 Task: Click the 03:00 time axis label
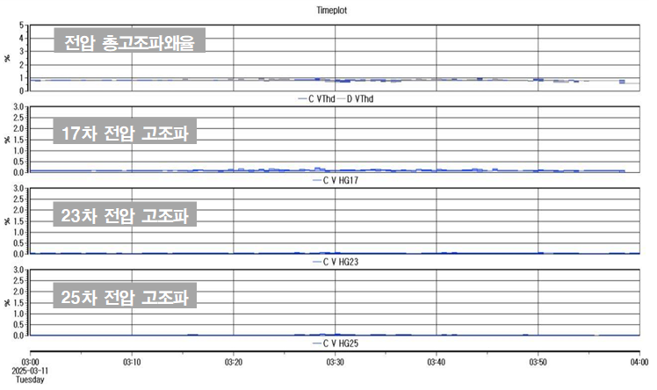click(29, 361)
